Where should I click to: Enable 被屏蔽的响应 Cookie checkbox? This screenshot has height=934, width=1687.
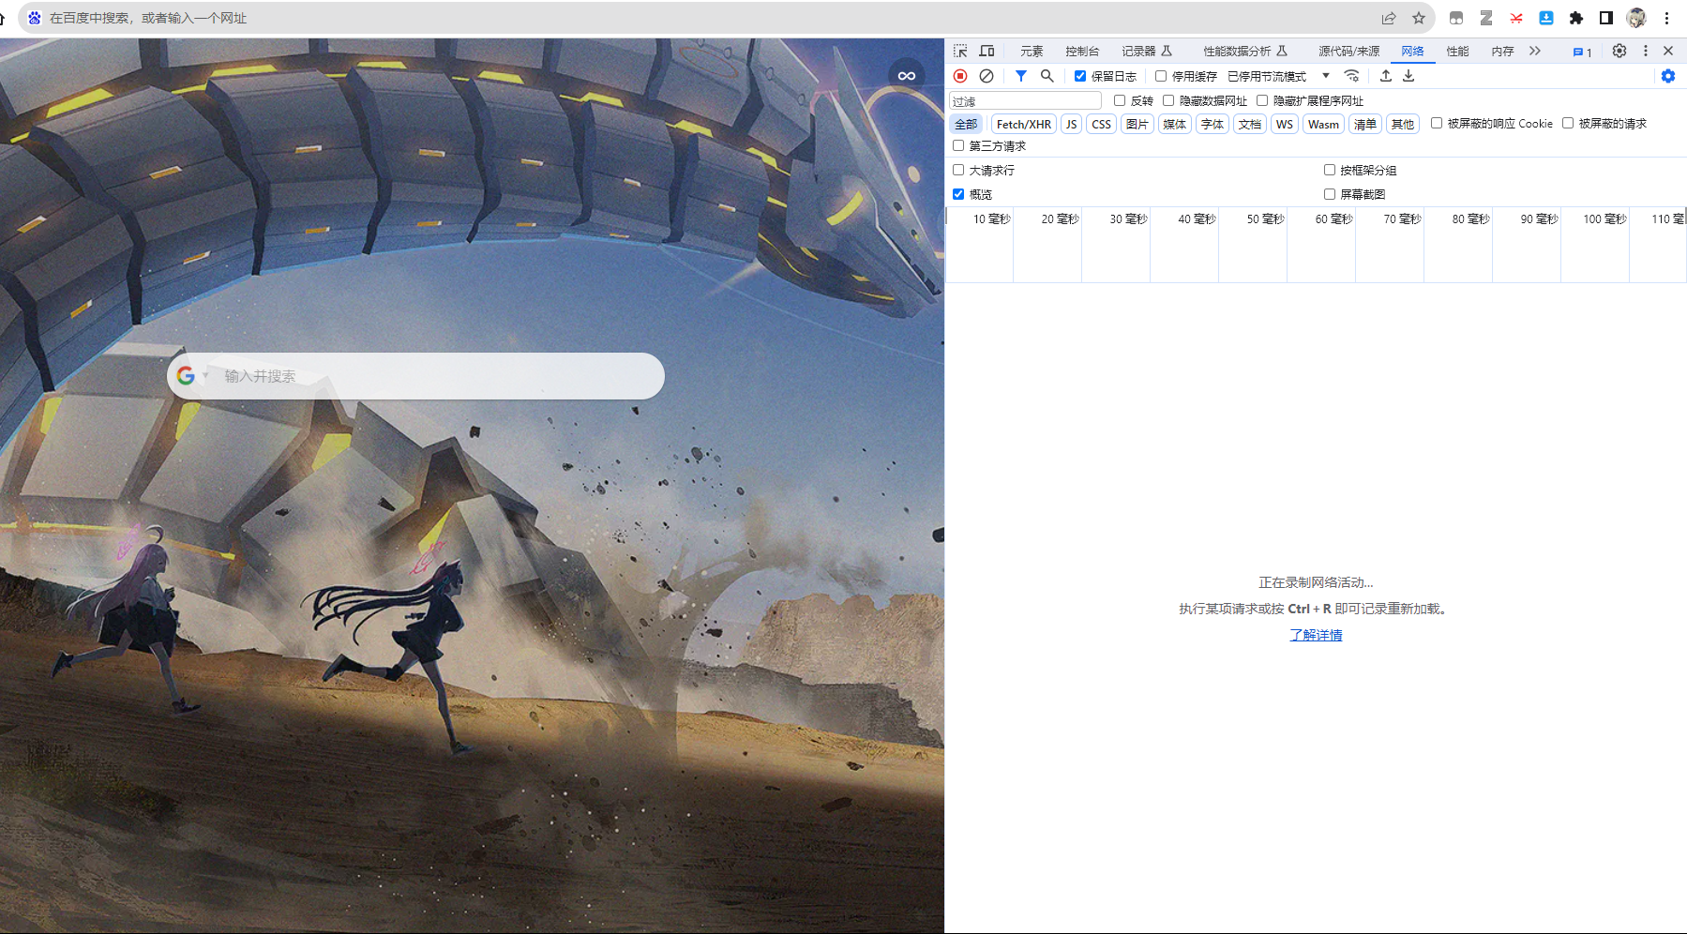pos(1437,123)
